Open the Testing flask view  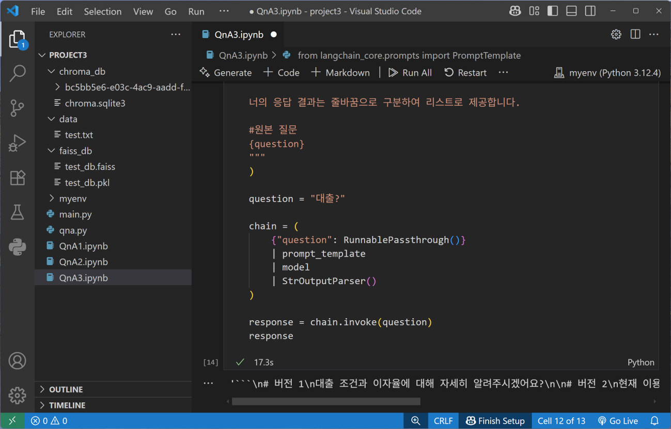tap(17, 212)
